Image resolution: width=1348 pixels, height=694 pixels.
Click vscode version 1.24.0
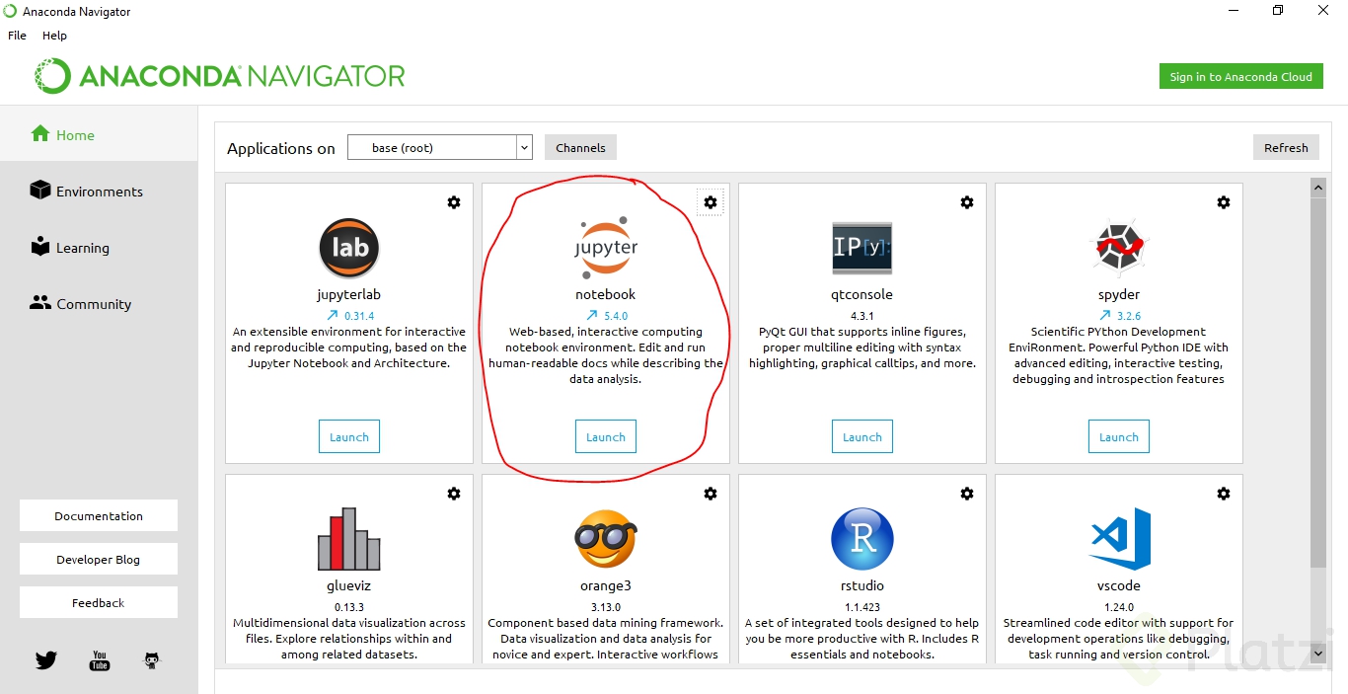[x=1119, y=607]
